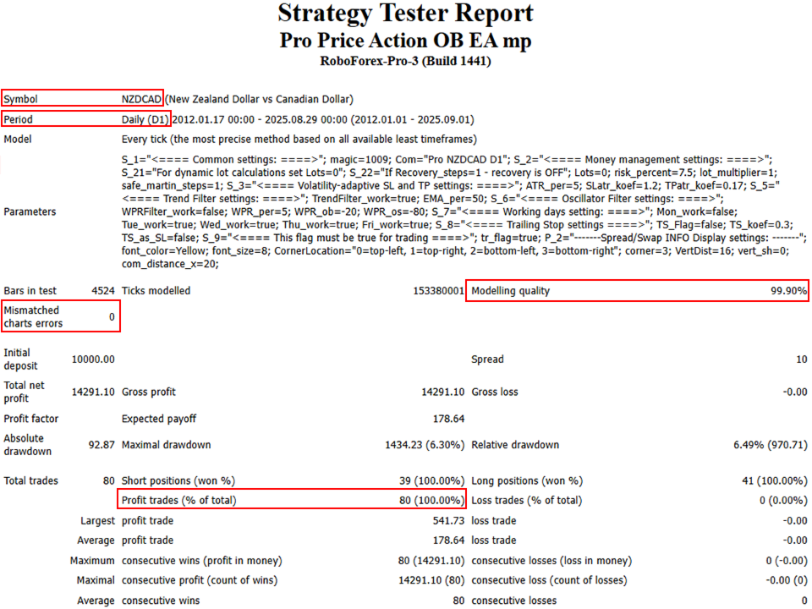The height and width of the screenshot is (609, 812).
Task: Click the expected payoff value '178.64'
Action: [448, 419]
